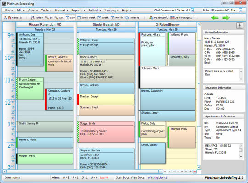The width and height of the screenshot is (248, 183).
Task: Go to previous day with green left arrow
Action: click(x=214, y=17)
